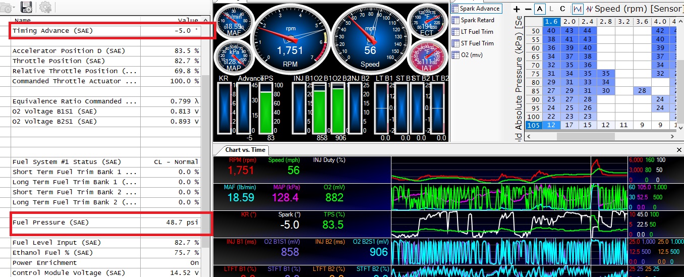Viewport: 684px width, 277px height.
Task: Select the Fuel Pressure (SAE) row
Action: tap(106, 223)
